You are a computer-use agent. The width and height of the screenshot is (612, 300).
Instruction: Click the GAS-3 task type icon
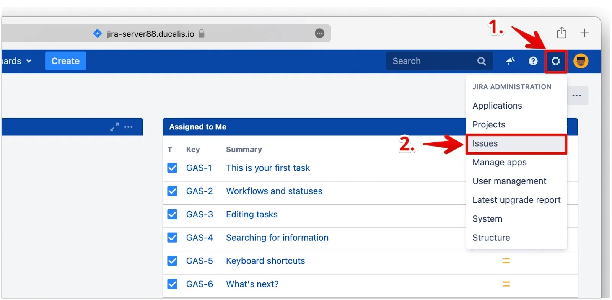tap(172, 214)
